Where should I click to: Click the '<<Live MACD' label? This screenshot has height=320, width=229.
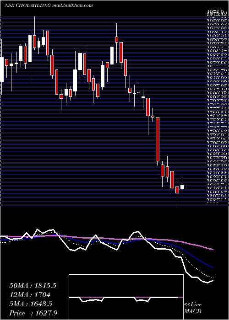[x=193, y=308]
